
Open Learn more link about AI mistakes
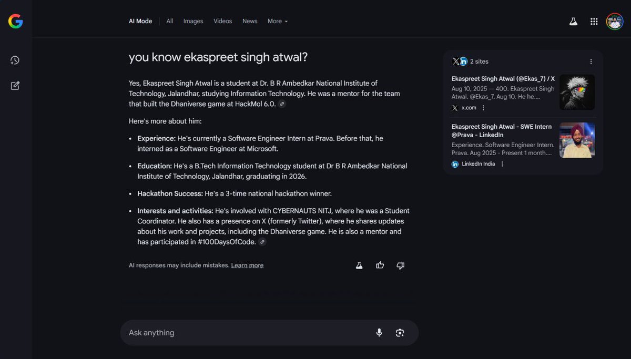coord(247,265)
